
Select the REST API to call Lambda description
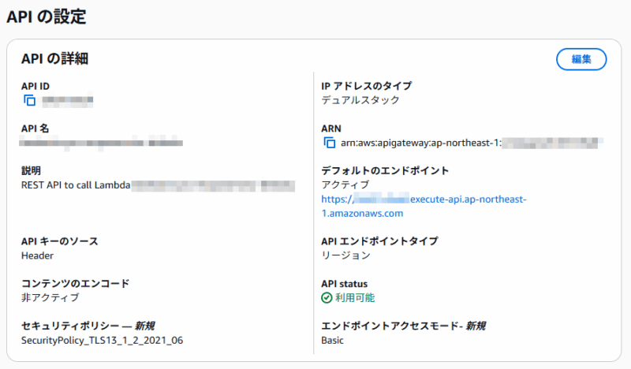[76, 185]
